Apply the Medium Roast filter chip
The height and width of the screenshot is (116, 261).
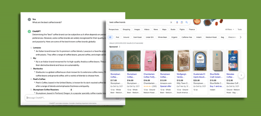click(x=211, y=37)
